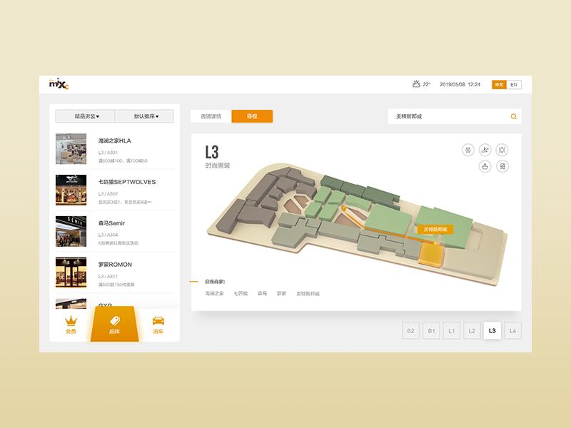Image resolution: width=571 pixels, height=428 pixels.
Task: Select the 导视 tab
Action: 253,115
